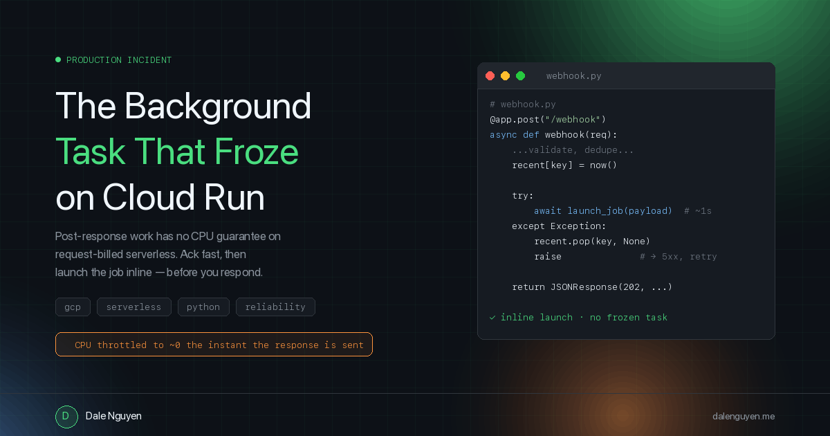This screenshot has width=830, height=436.
Task: Select the python tag
Action: tap(203, 307)
